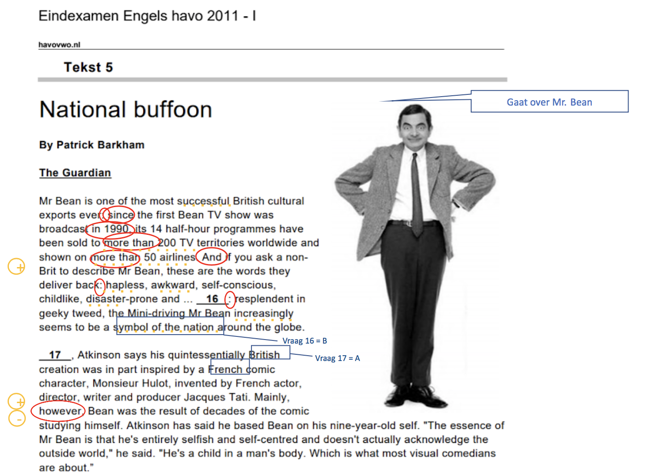The width and height of the screenshot is (654, 476).
Task: Click the phrase "in 1990"
Action: click(x=110, y=229)
